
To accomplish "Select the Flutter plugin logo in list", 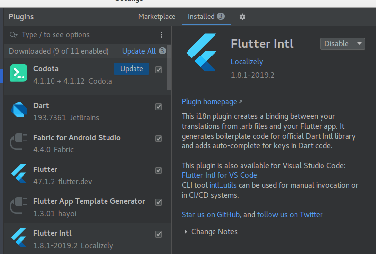I will pyautogui.click(x=19, y=174).
